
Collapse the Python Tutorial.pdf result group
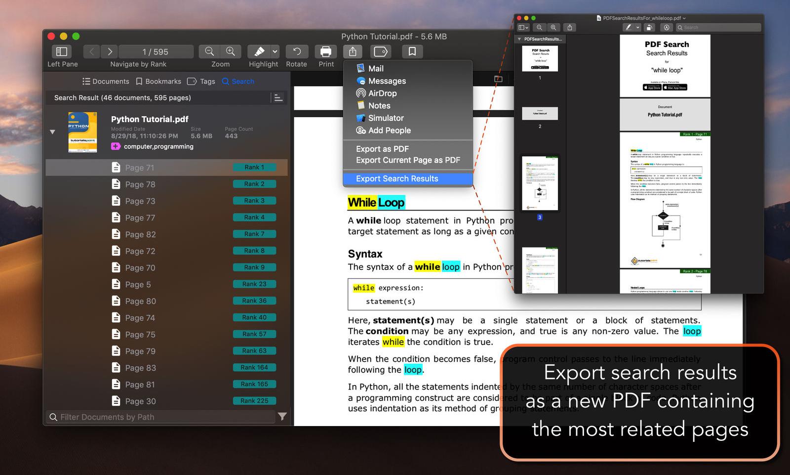52,132
